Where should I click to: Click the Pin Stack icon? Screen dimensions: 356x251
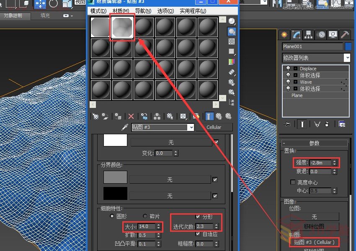pos(287,124)
